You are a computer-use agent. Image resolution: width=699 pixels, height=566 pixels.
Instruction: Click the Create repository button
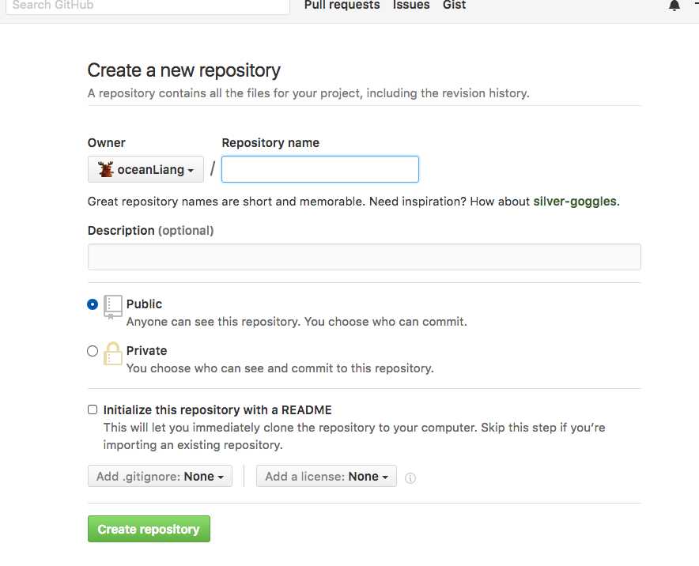coord(149,529)
